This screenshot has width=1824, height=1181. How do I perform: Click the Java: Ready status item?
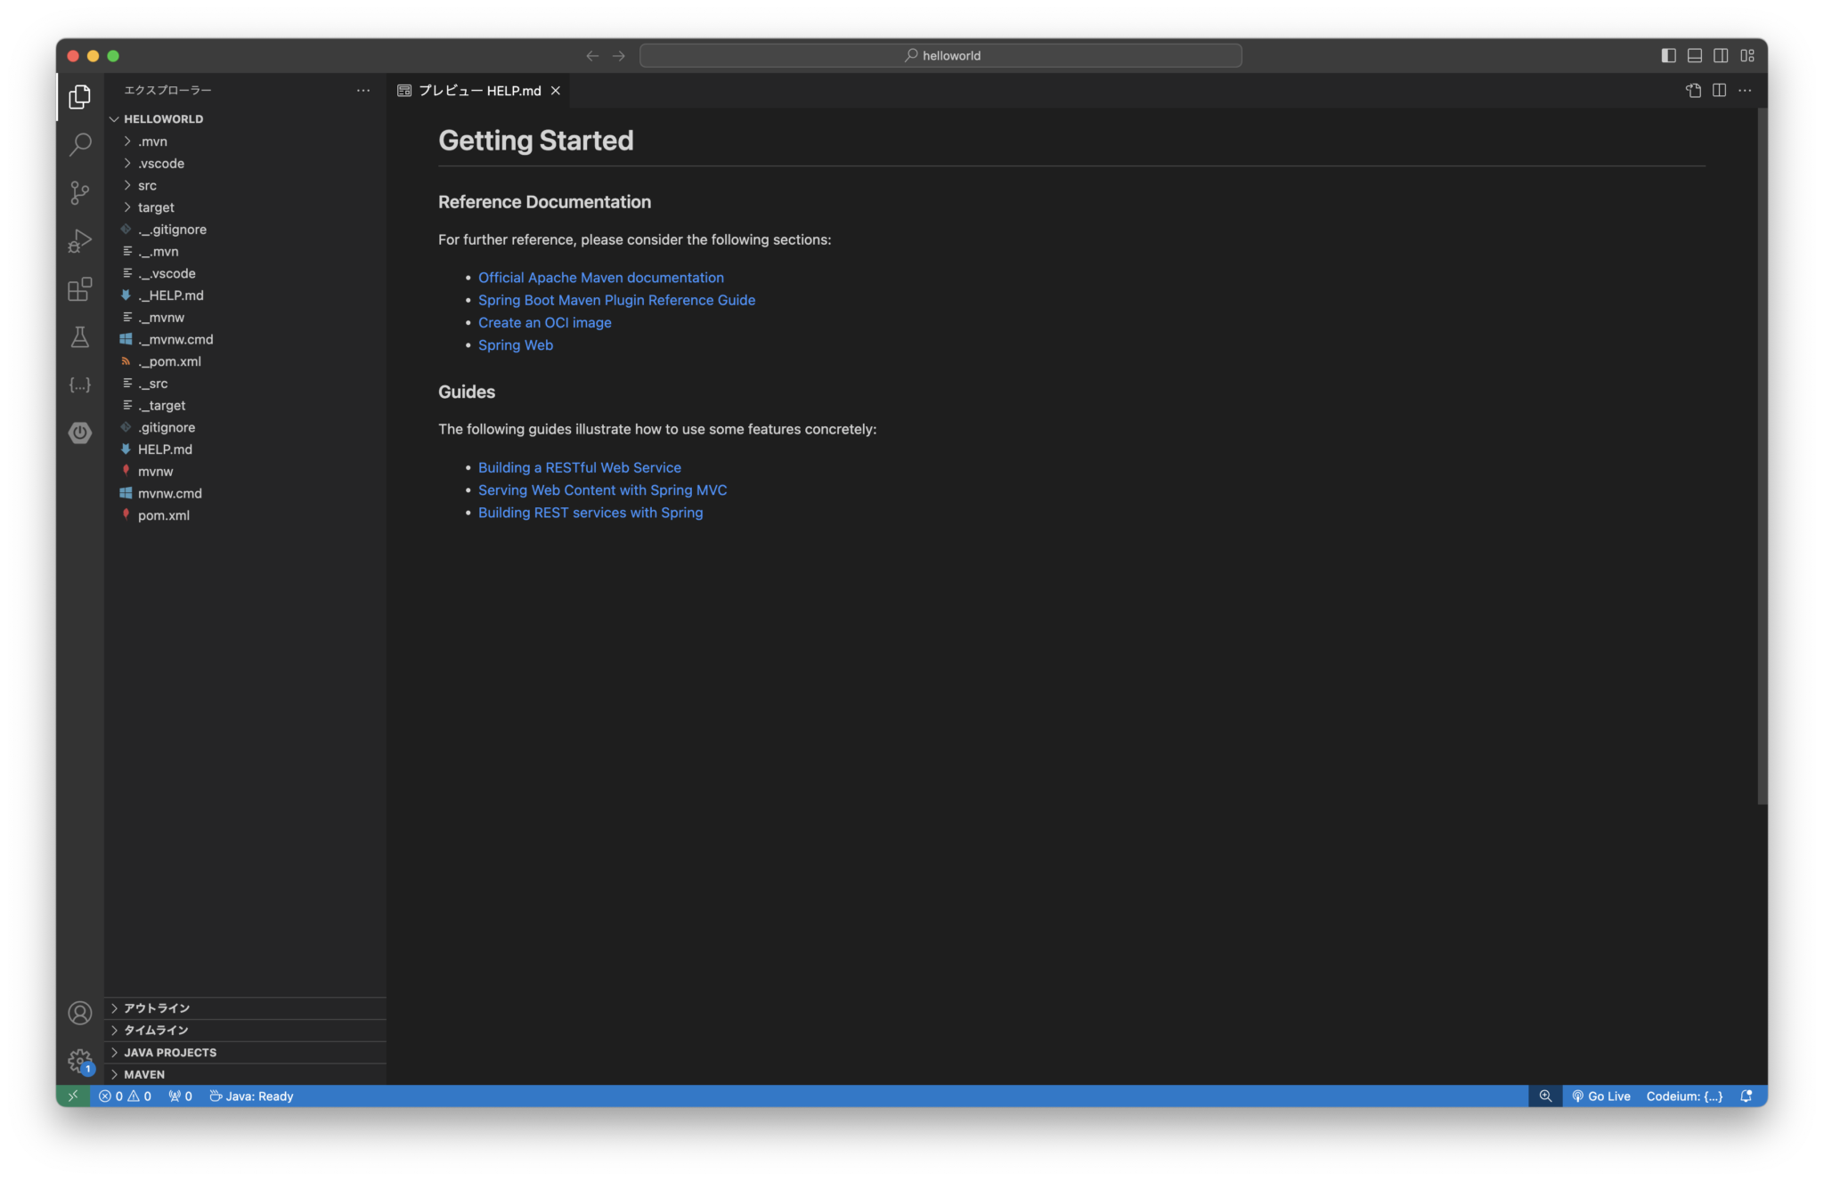(x=251, y=1096)
